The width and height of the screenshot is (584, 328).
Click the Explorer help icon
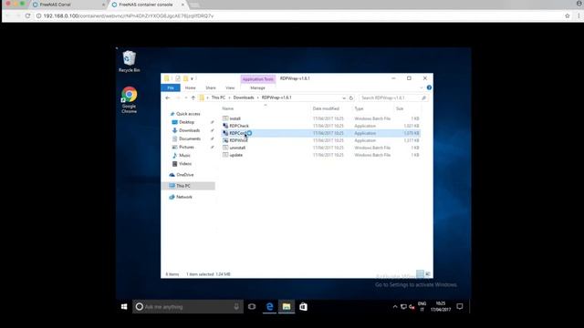point(429,87)
